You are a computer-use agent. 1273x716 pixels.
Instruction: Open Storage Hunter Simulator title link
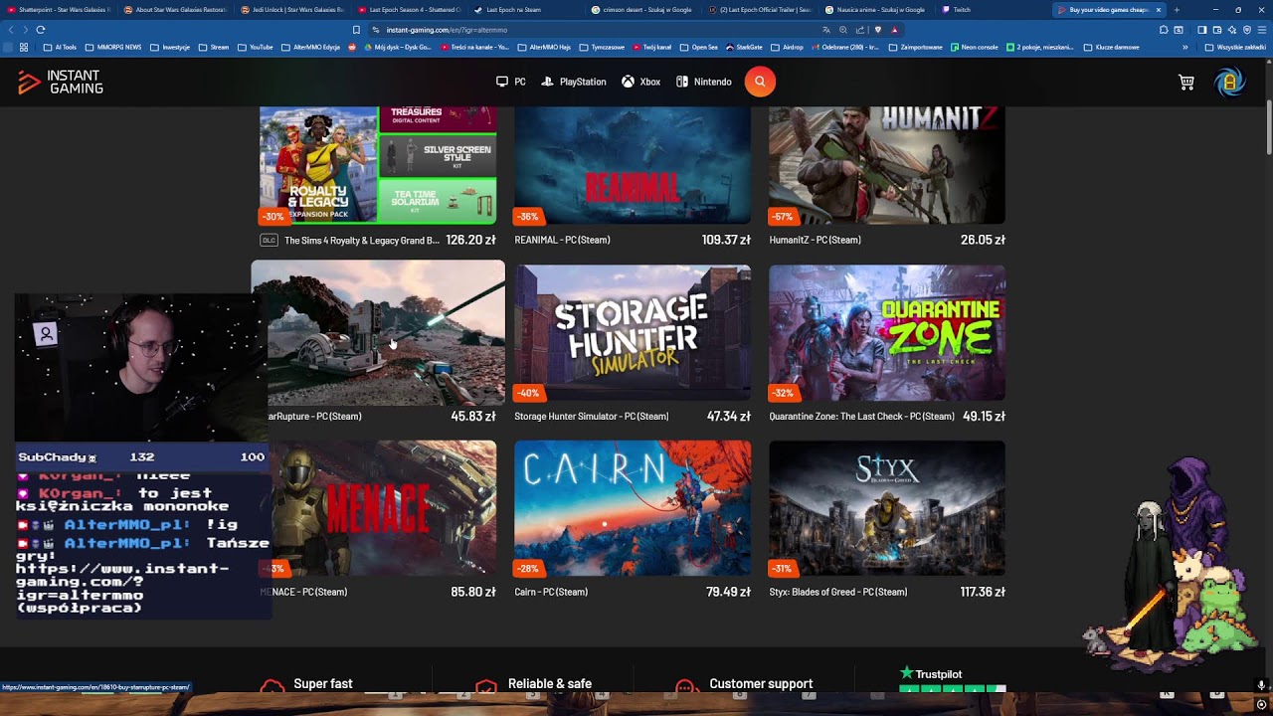[x=592, y=417]
